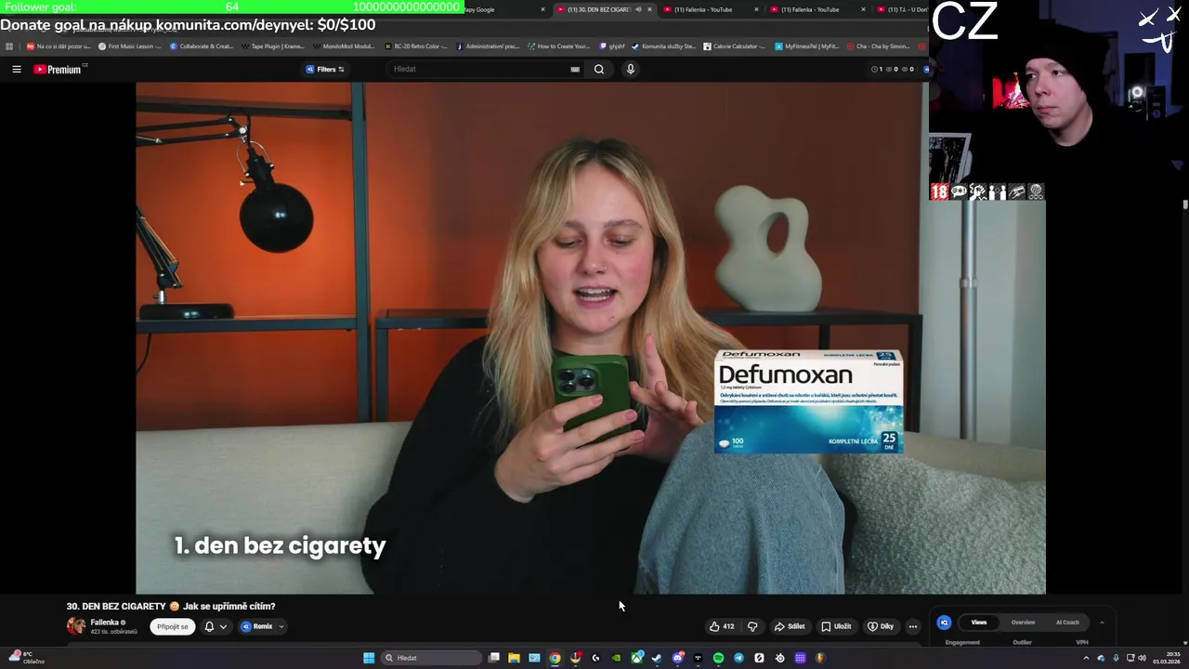Open Spotify from the taskbar
This screenshot has height=669, width=1189.
718,658
